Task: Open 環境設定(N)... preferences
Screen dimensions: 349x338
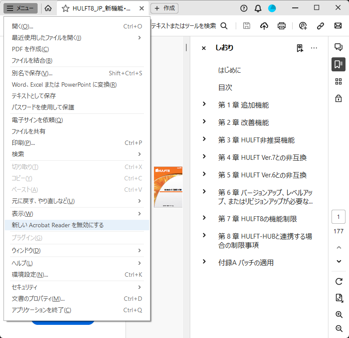Action: tap(77, 275)
